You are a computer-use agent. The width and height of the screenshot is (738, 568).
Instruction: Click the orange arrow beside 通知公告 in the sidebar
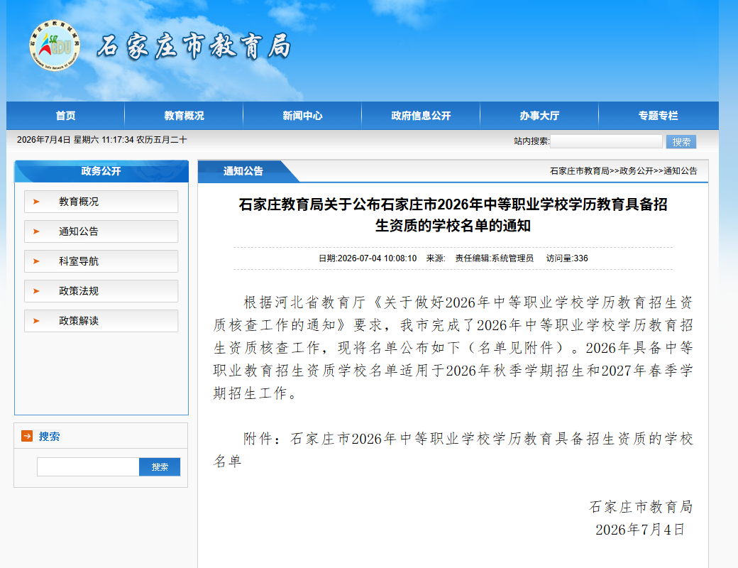(x=36, y=231)
